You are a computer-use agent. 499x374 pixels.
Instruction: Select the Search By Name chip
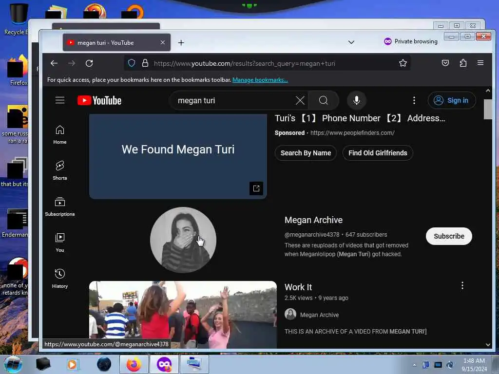tap(306, 153)
